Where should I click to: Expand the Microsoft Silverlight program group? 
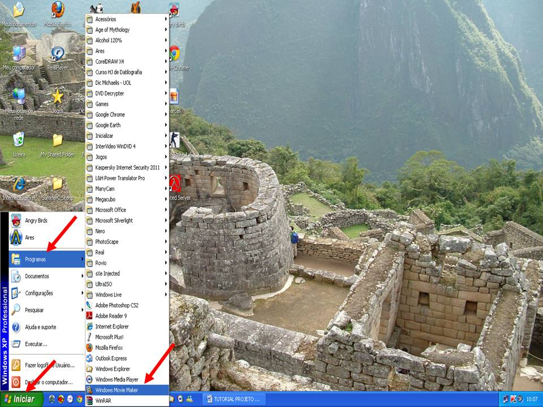(127, 220)
